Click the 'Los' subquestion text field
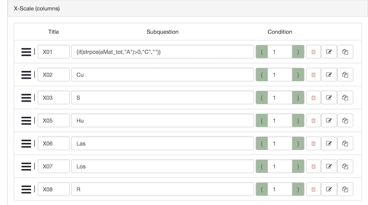368x205 pixels. coord(162,166)
